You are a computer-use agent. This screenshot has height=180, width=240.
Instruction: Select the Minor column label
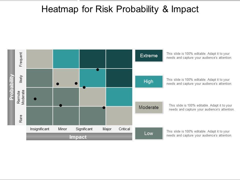click(62, 129)
